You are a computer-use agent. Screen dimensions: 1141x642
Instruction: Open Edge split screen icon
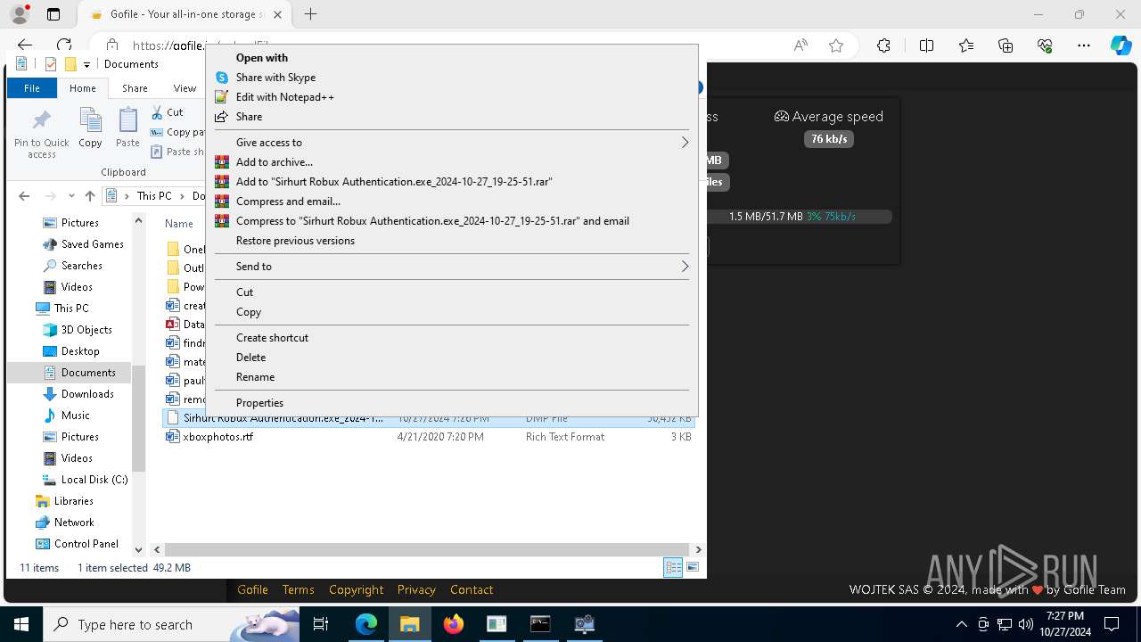coord(926,45)
